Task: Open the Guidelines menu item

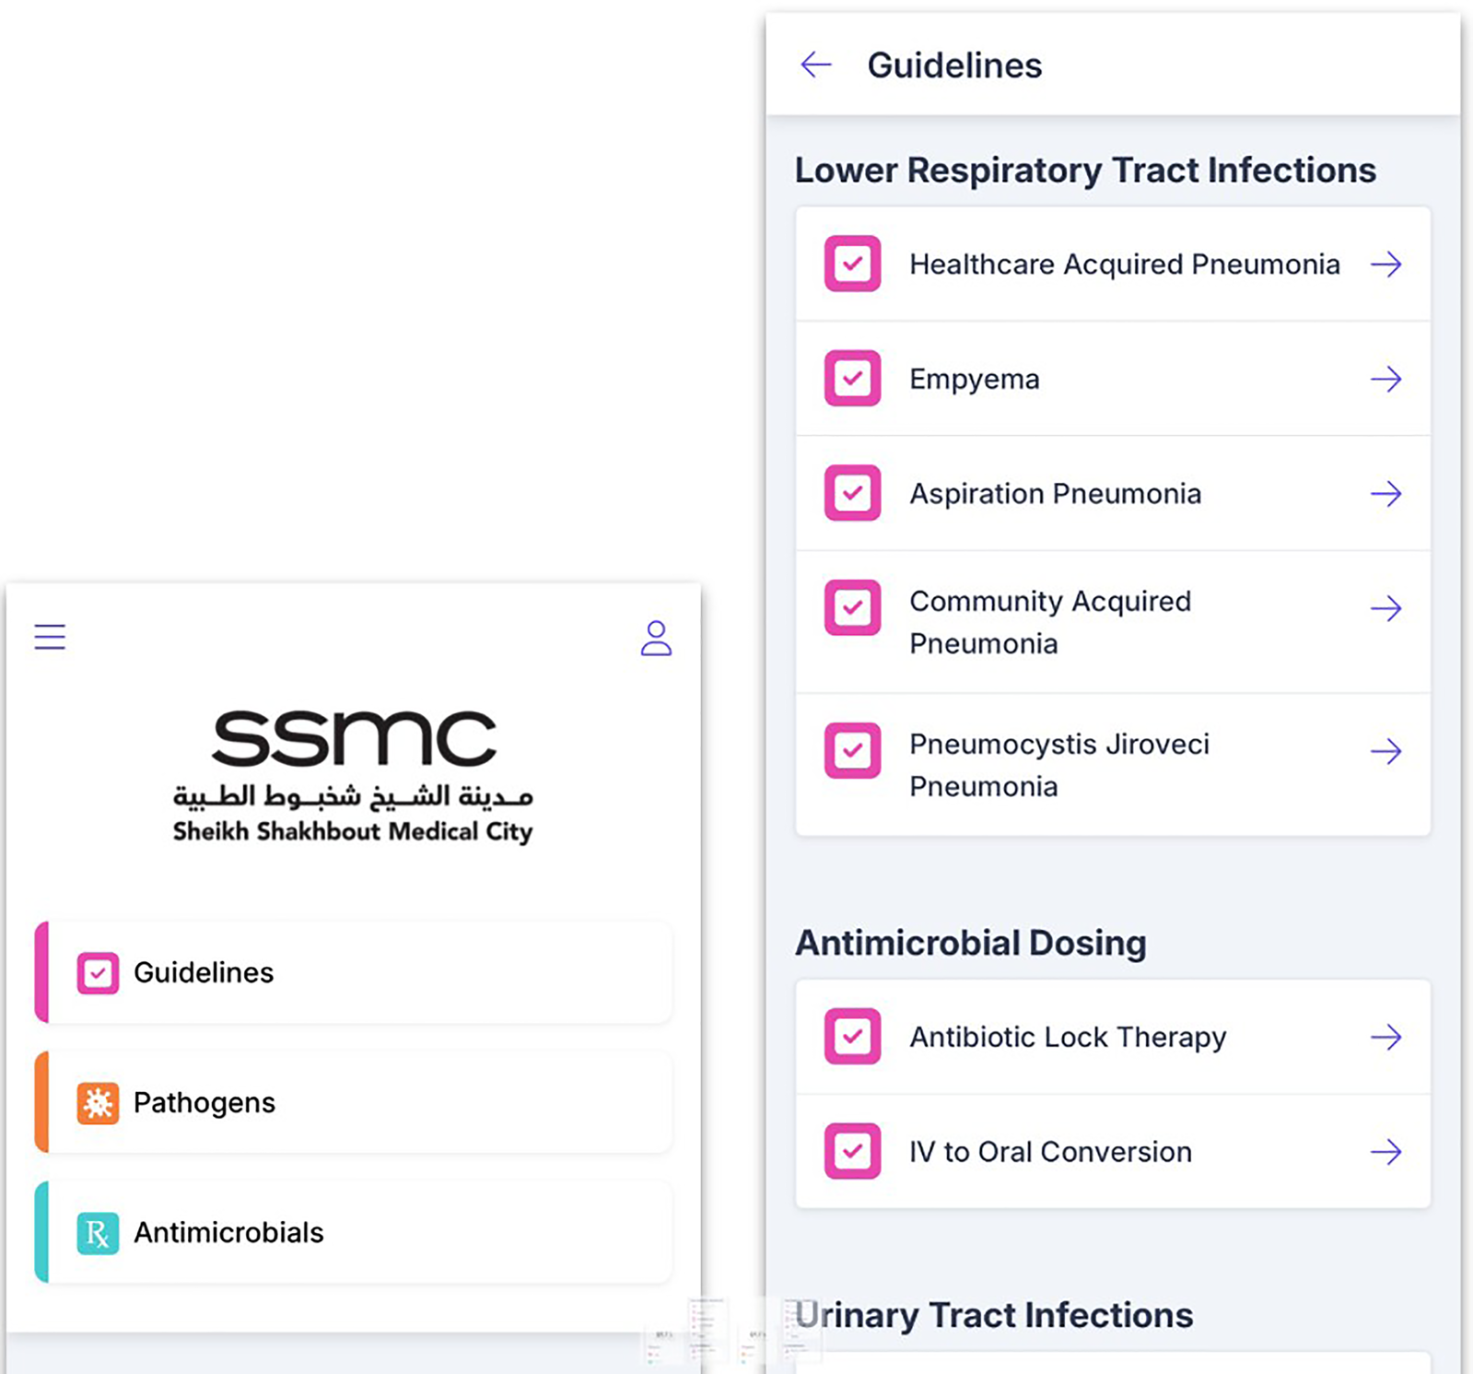Action: coord(205,972)
